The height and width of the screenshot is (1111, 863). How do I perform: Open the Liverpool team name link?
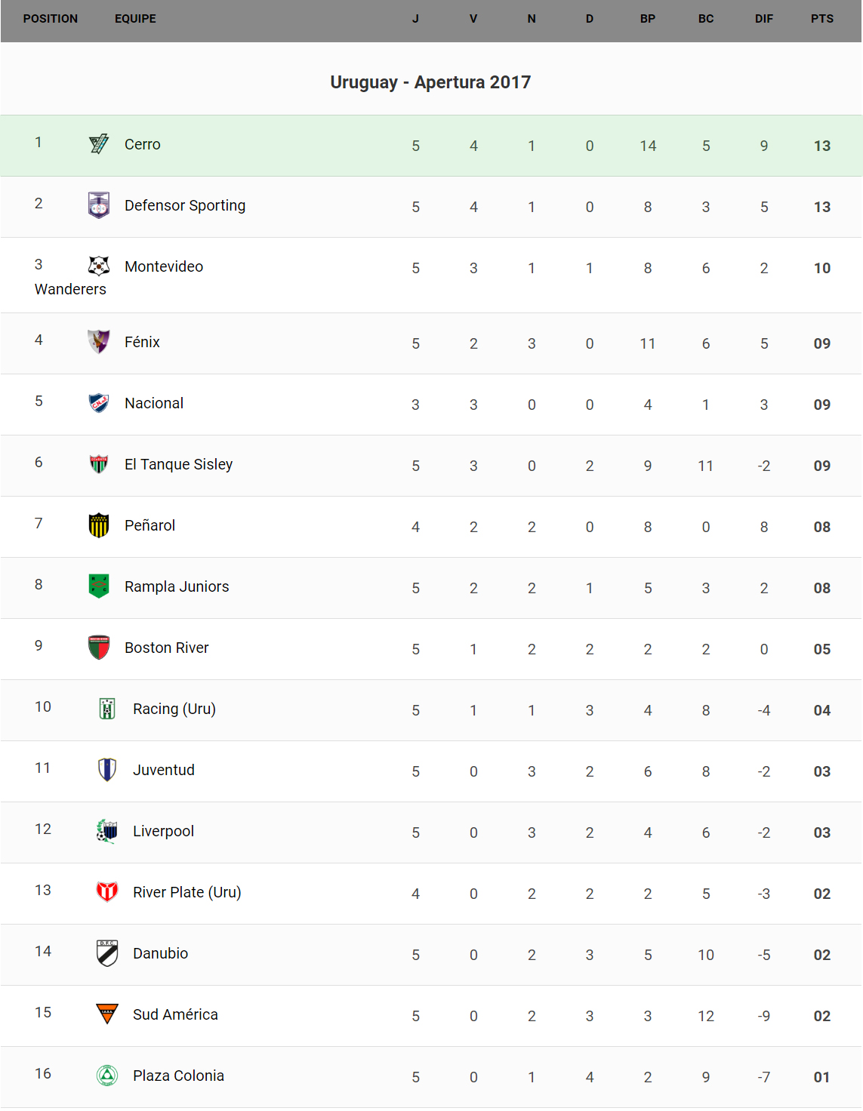tap(163, 831)
